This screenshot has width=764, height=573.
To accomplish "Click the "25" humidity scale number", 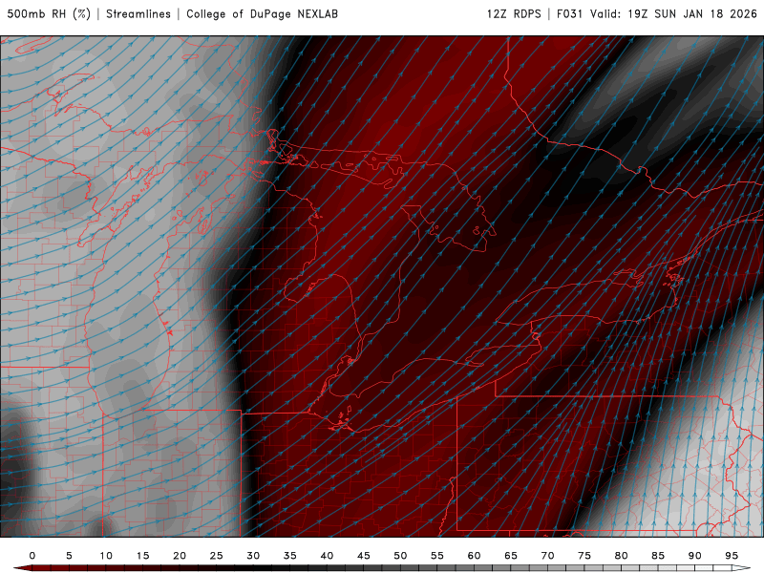I will [217, 556].
